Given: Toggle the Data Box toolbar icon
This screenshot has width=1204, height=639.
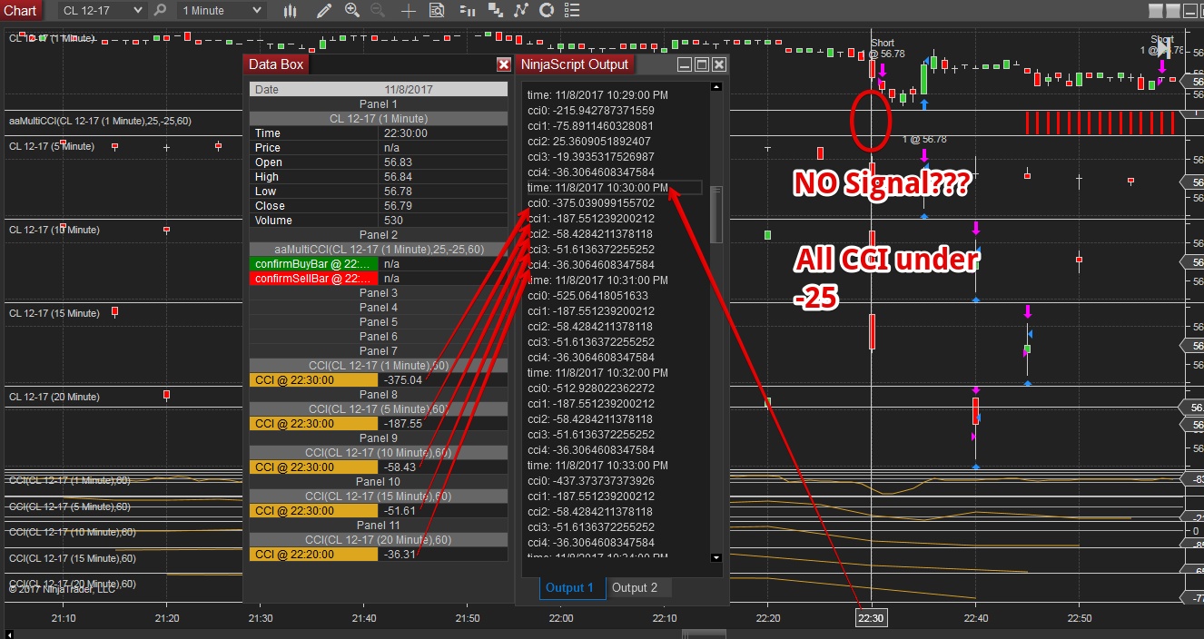Looking at the screenshot, I should [437, 10].
